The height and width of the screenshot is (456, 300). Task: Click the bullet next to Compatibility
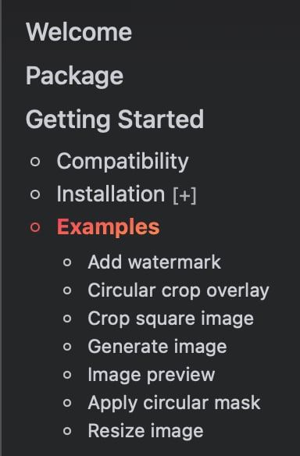(35, 162)
